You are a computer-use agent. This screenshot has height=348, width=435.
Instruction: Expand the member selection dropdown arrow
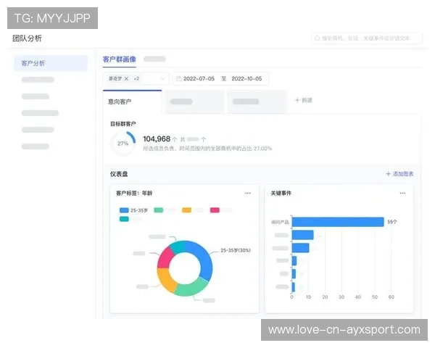tap(162, 79)
